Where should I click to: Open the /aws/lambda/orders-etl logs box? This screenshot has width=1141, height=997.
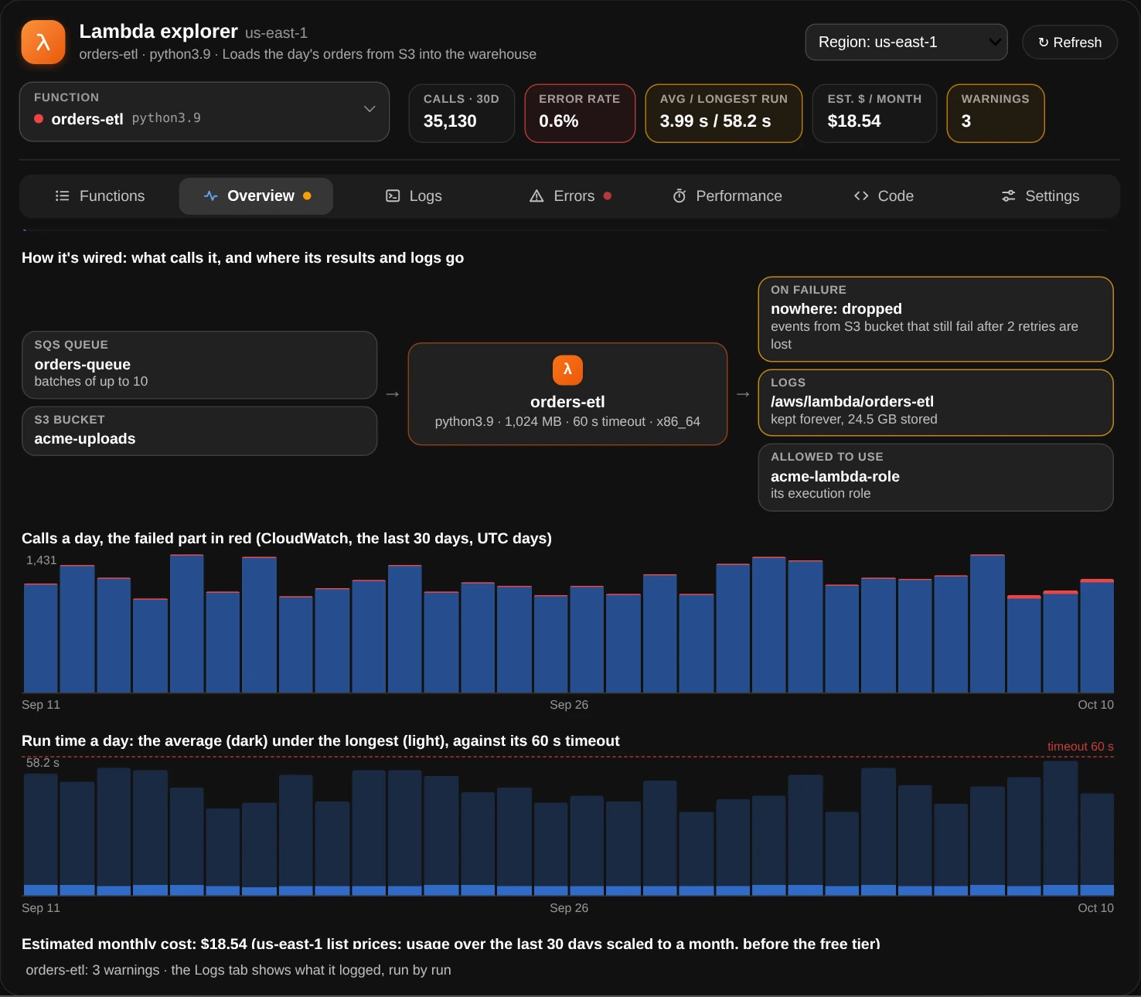(x=936, y=403)
